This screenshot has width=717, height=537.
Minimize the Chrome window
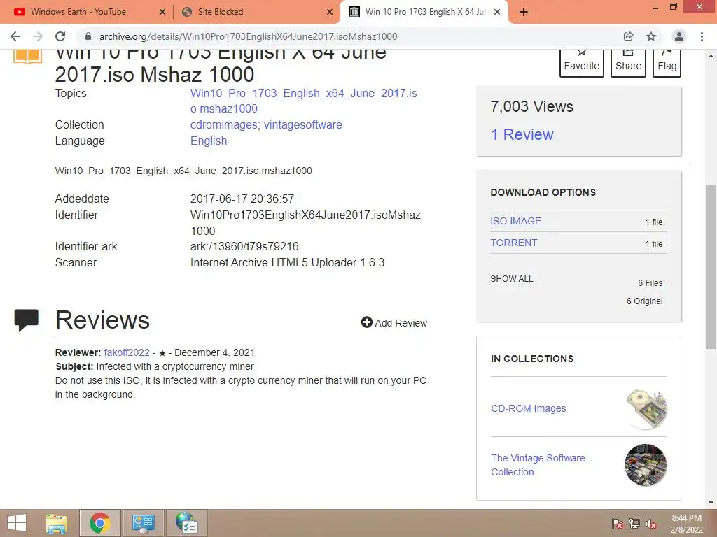pos(655,8)
